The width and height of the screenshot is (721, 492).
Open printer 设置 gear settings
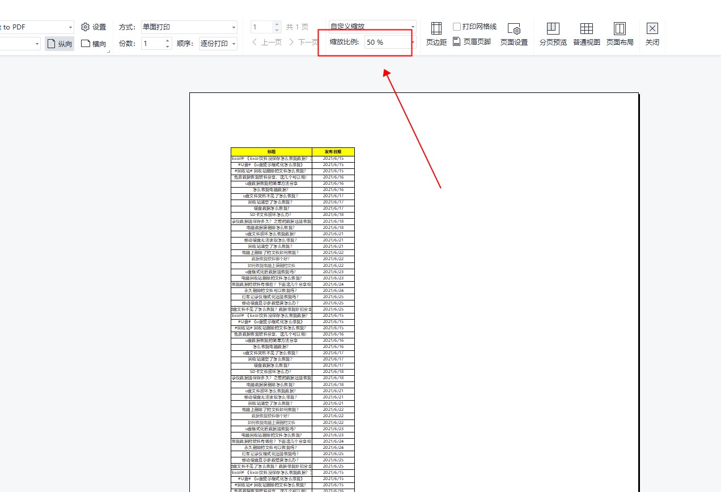coord(94,27)
